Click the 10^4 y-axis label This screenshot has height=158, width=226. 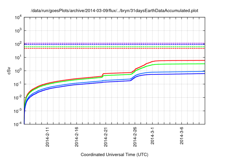pyautogui.click(x=18, y=17)
